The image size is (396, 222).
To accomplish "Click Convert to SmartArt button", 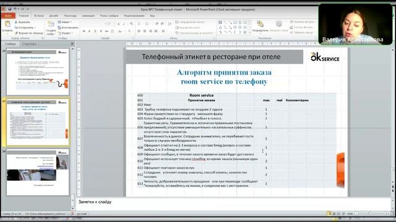I will tap(194, 33).
